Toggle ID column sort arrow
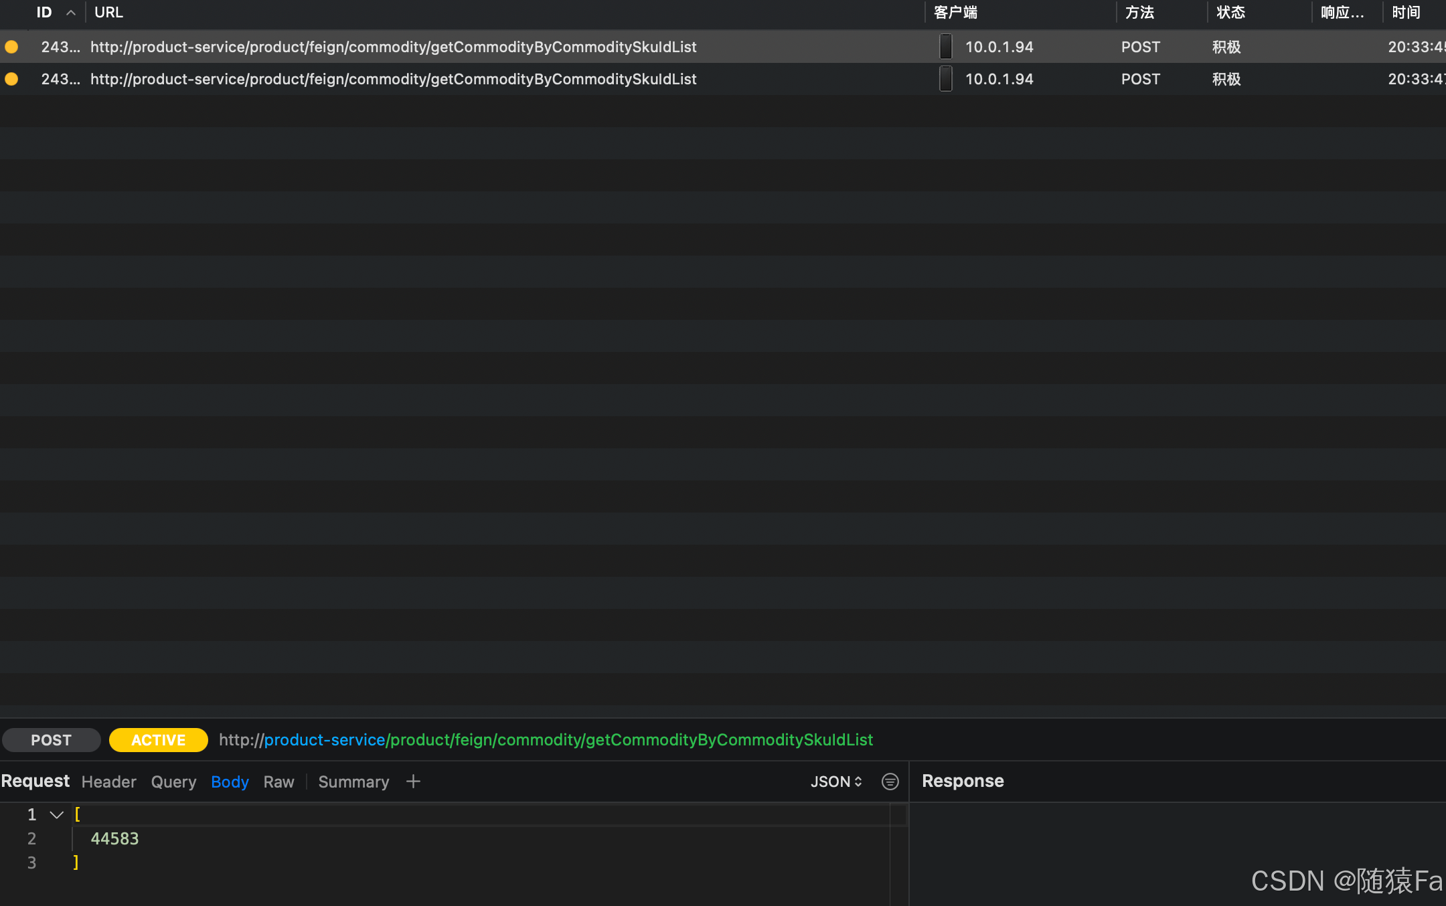Screen dimensions: 1446x906 (70, 13)
